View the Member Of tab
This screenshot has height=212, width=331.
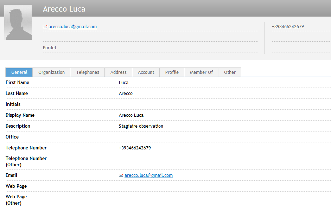pyautogui.click(x=201, y=72)
